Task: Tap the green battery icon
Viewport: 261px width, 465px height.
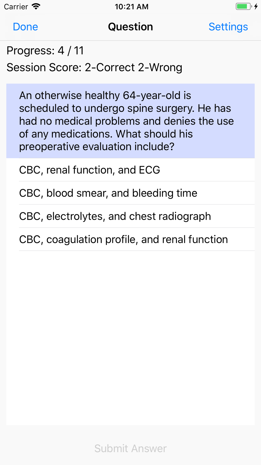Action: coord(243,6)
